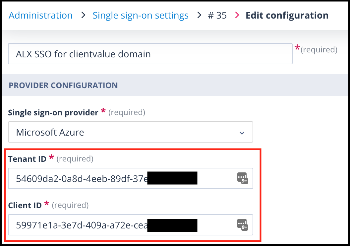Click the password manager icon in Client ID field
The width and height of the screenshot is (350, 246).
[x=242, y=224]
